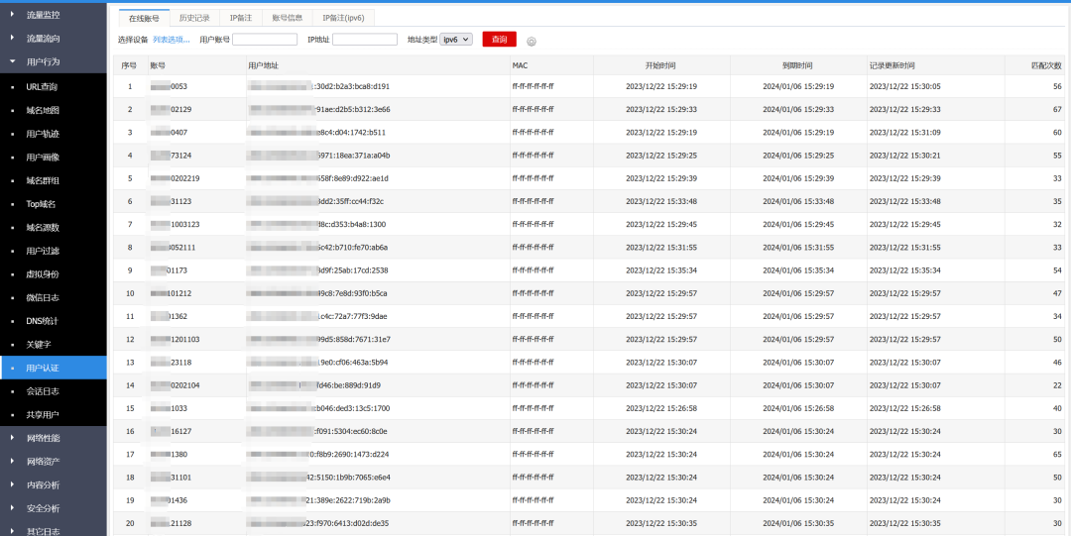
Task: Open 会话日志 in the sidebar
Action: point(54,391)
